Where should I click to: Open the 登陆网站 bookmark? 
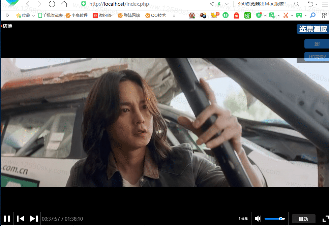[x=129, y=15]
